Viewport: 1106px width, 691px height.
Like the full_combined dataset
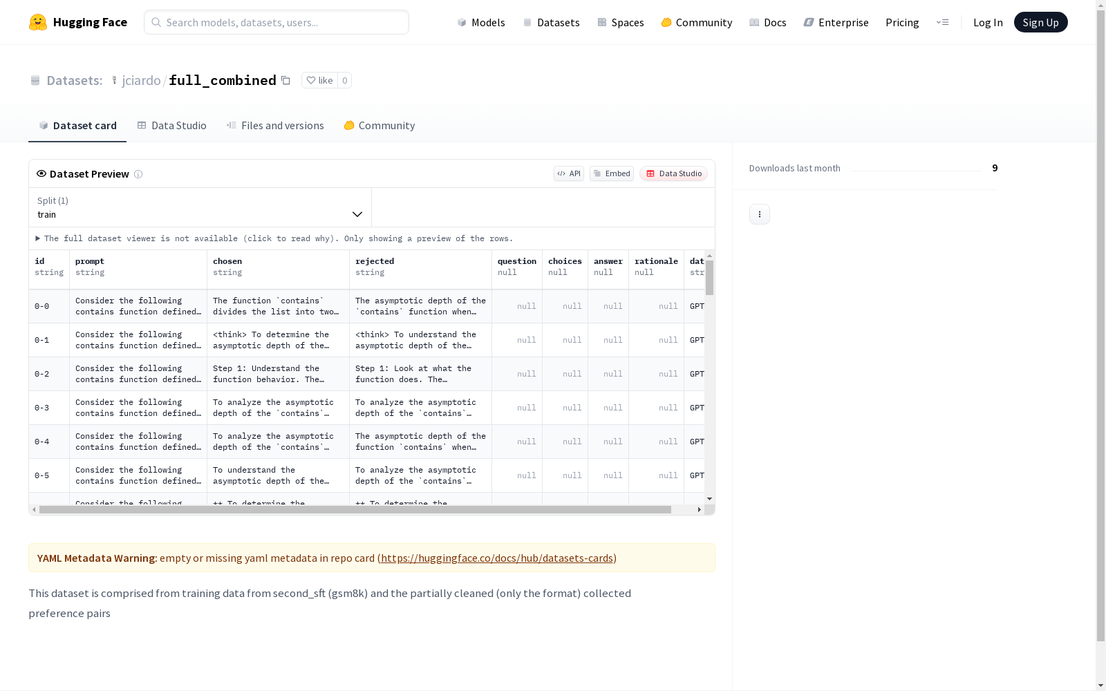click(x=319, y=80)
